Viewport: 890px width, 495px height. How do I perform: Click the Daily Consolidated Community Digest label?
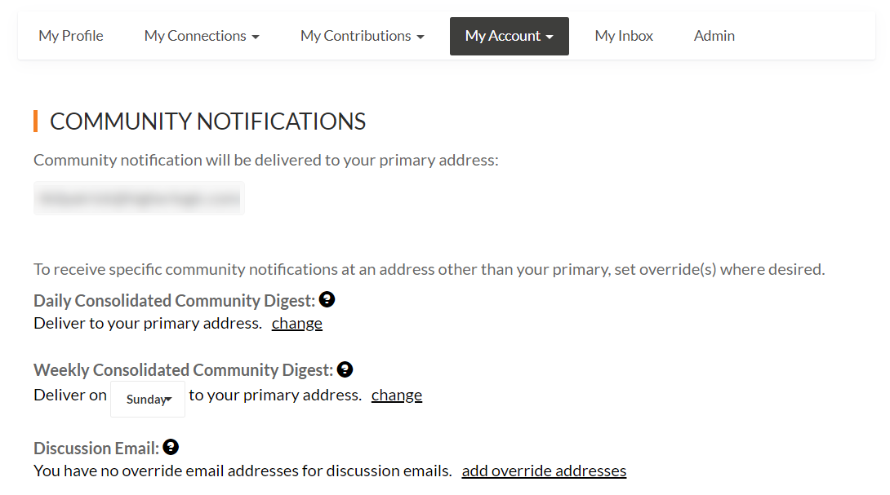pos(174,301)
